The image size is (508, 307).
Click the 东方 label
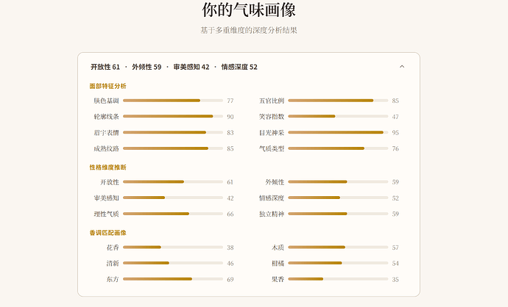(113, 279)
